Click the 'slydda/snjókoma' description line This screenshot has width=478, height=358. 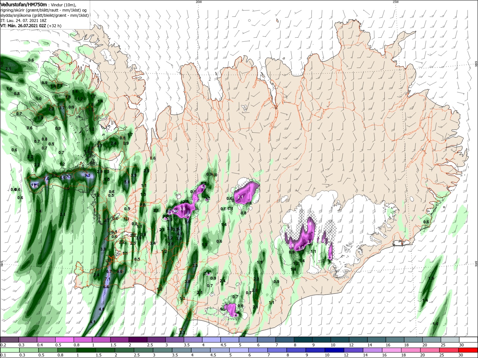(x=44, y=15)
